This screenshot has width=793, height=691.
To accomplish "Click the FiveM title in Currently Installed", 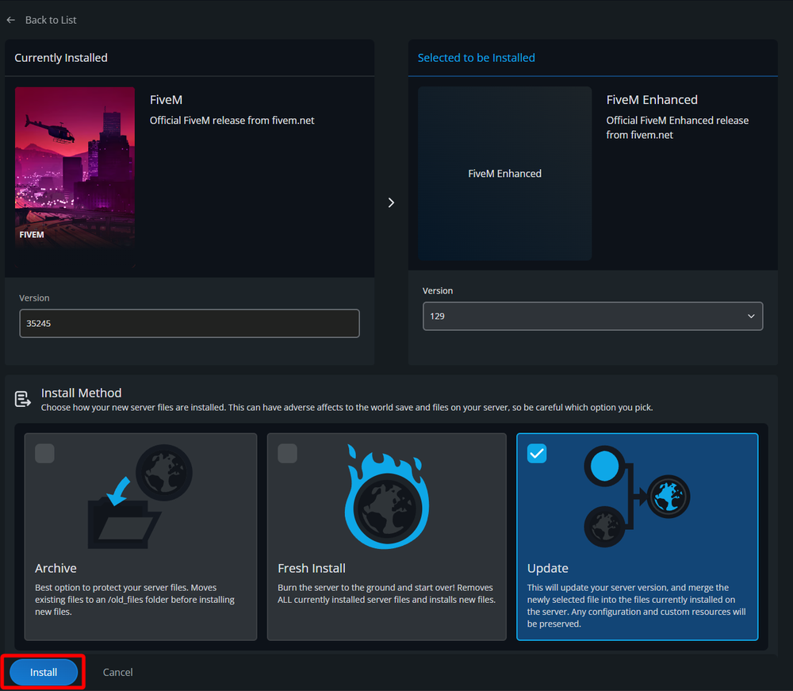I will tap(166, 100).
